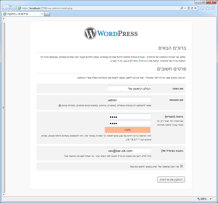
Task: Click the להתקין את וורדפרס install button
Action: 171,179
